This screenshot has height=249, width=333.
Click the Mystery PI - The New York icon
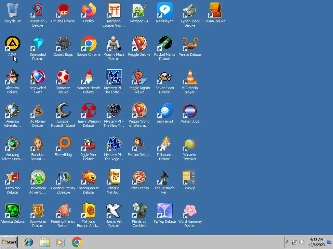click(114, 110)
